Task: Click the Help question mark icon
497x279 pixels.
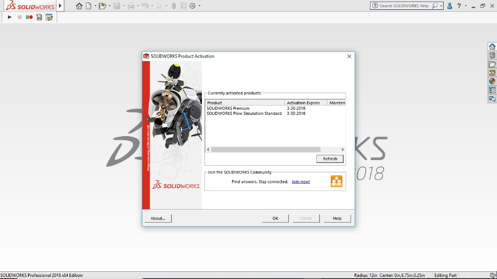Action: (x=459, y=6)
